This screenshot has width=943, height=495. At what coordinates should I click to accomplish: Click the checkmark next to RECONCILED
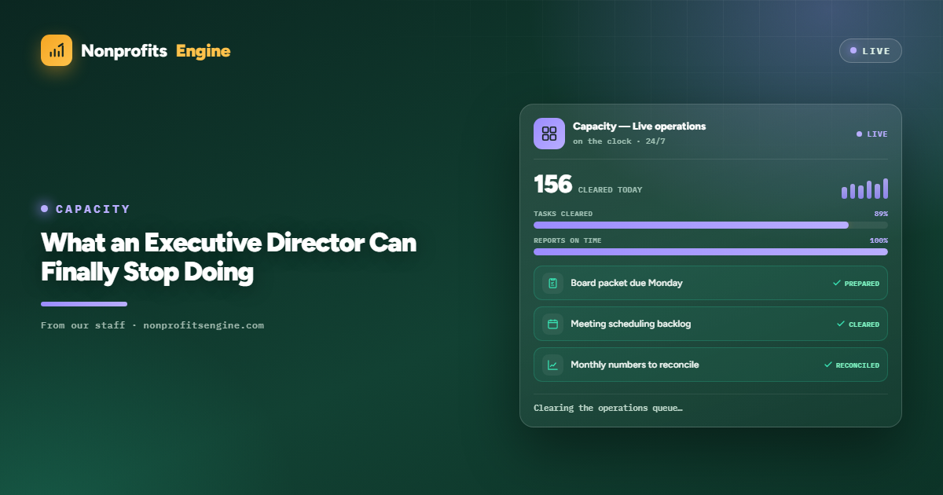pyautogui.click(x=827, y=365)
